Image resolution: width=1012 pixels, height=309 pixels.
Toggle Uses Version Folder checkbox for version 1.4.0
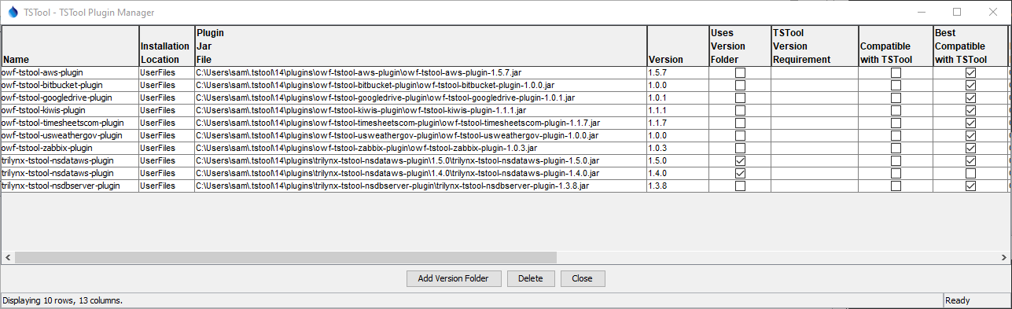point(740,173)
